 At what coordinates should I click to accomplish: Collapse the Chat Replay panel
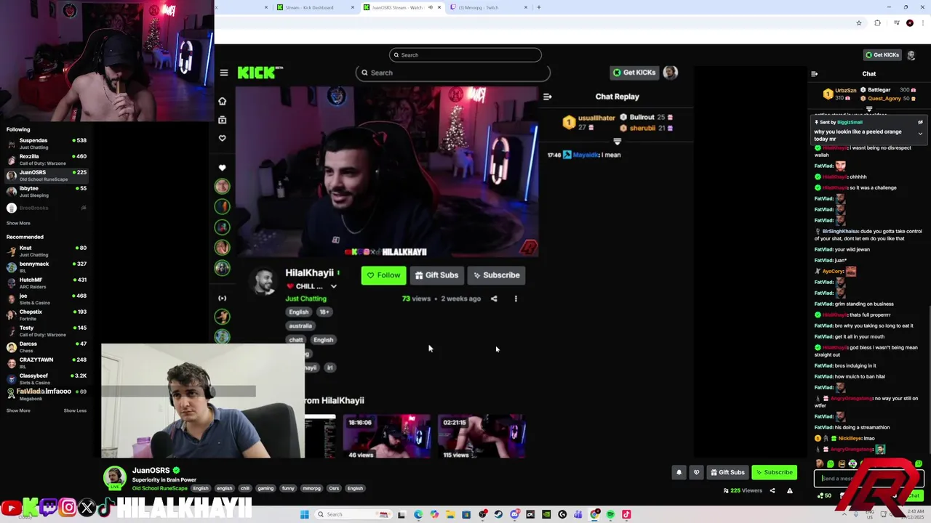[x=548, y=97]
